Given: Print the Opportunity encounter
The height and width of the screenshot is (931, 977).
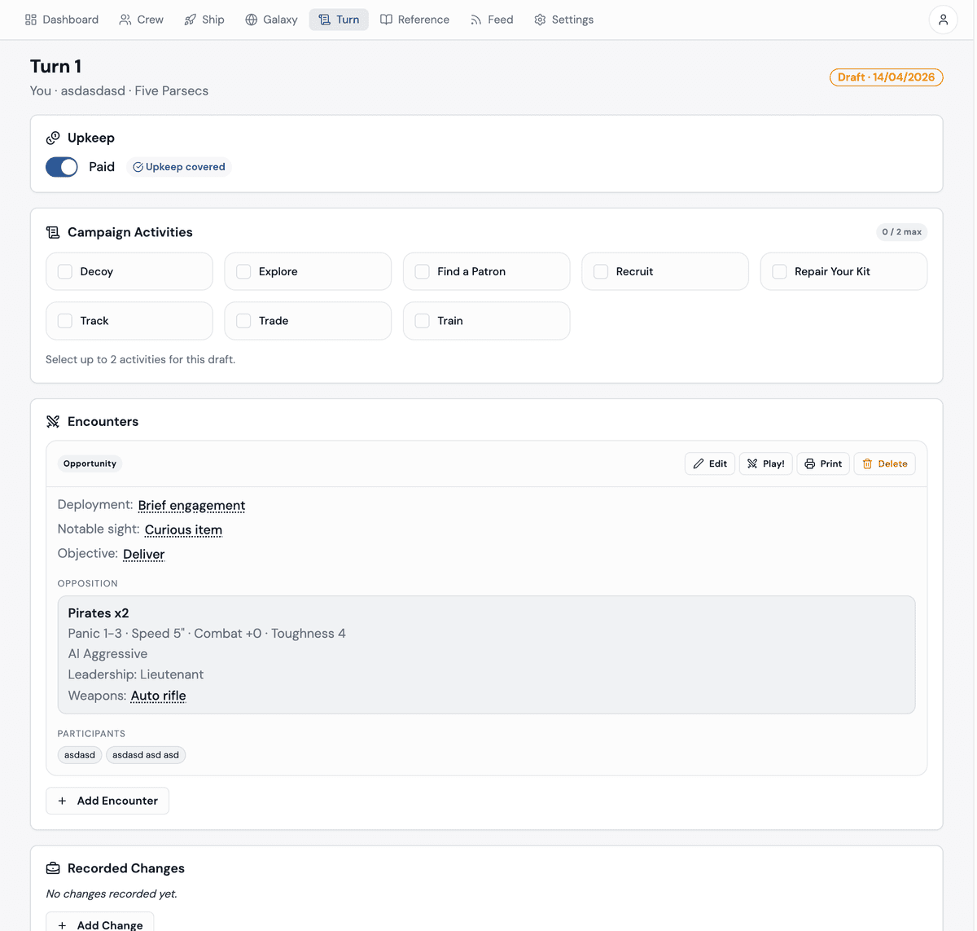Looking at the screenshot, I should pos(823,463).
